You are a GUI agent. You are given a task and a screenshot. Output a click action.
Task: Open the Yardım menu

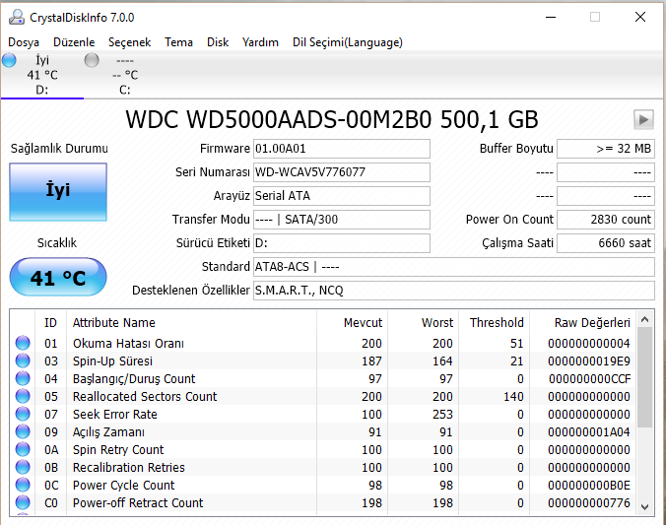tap(260, 42)
